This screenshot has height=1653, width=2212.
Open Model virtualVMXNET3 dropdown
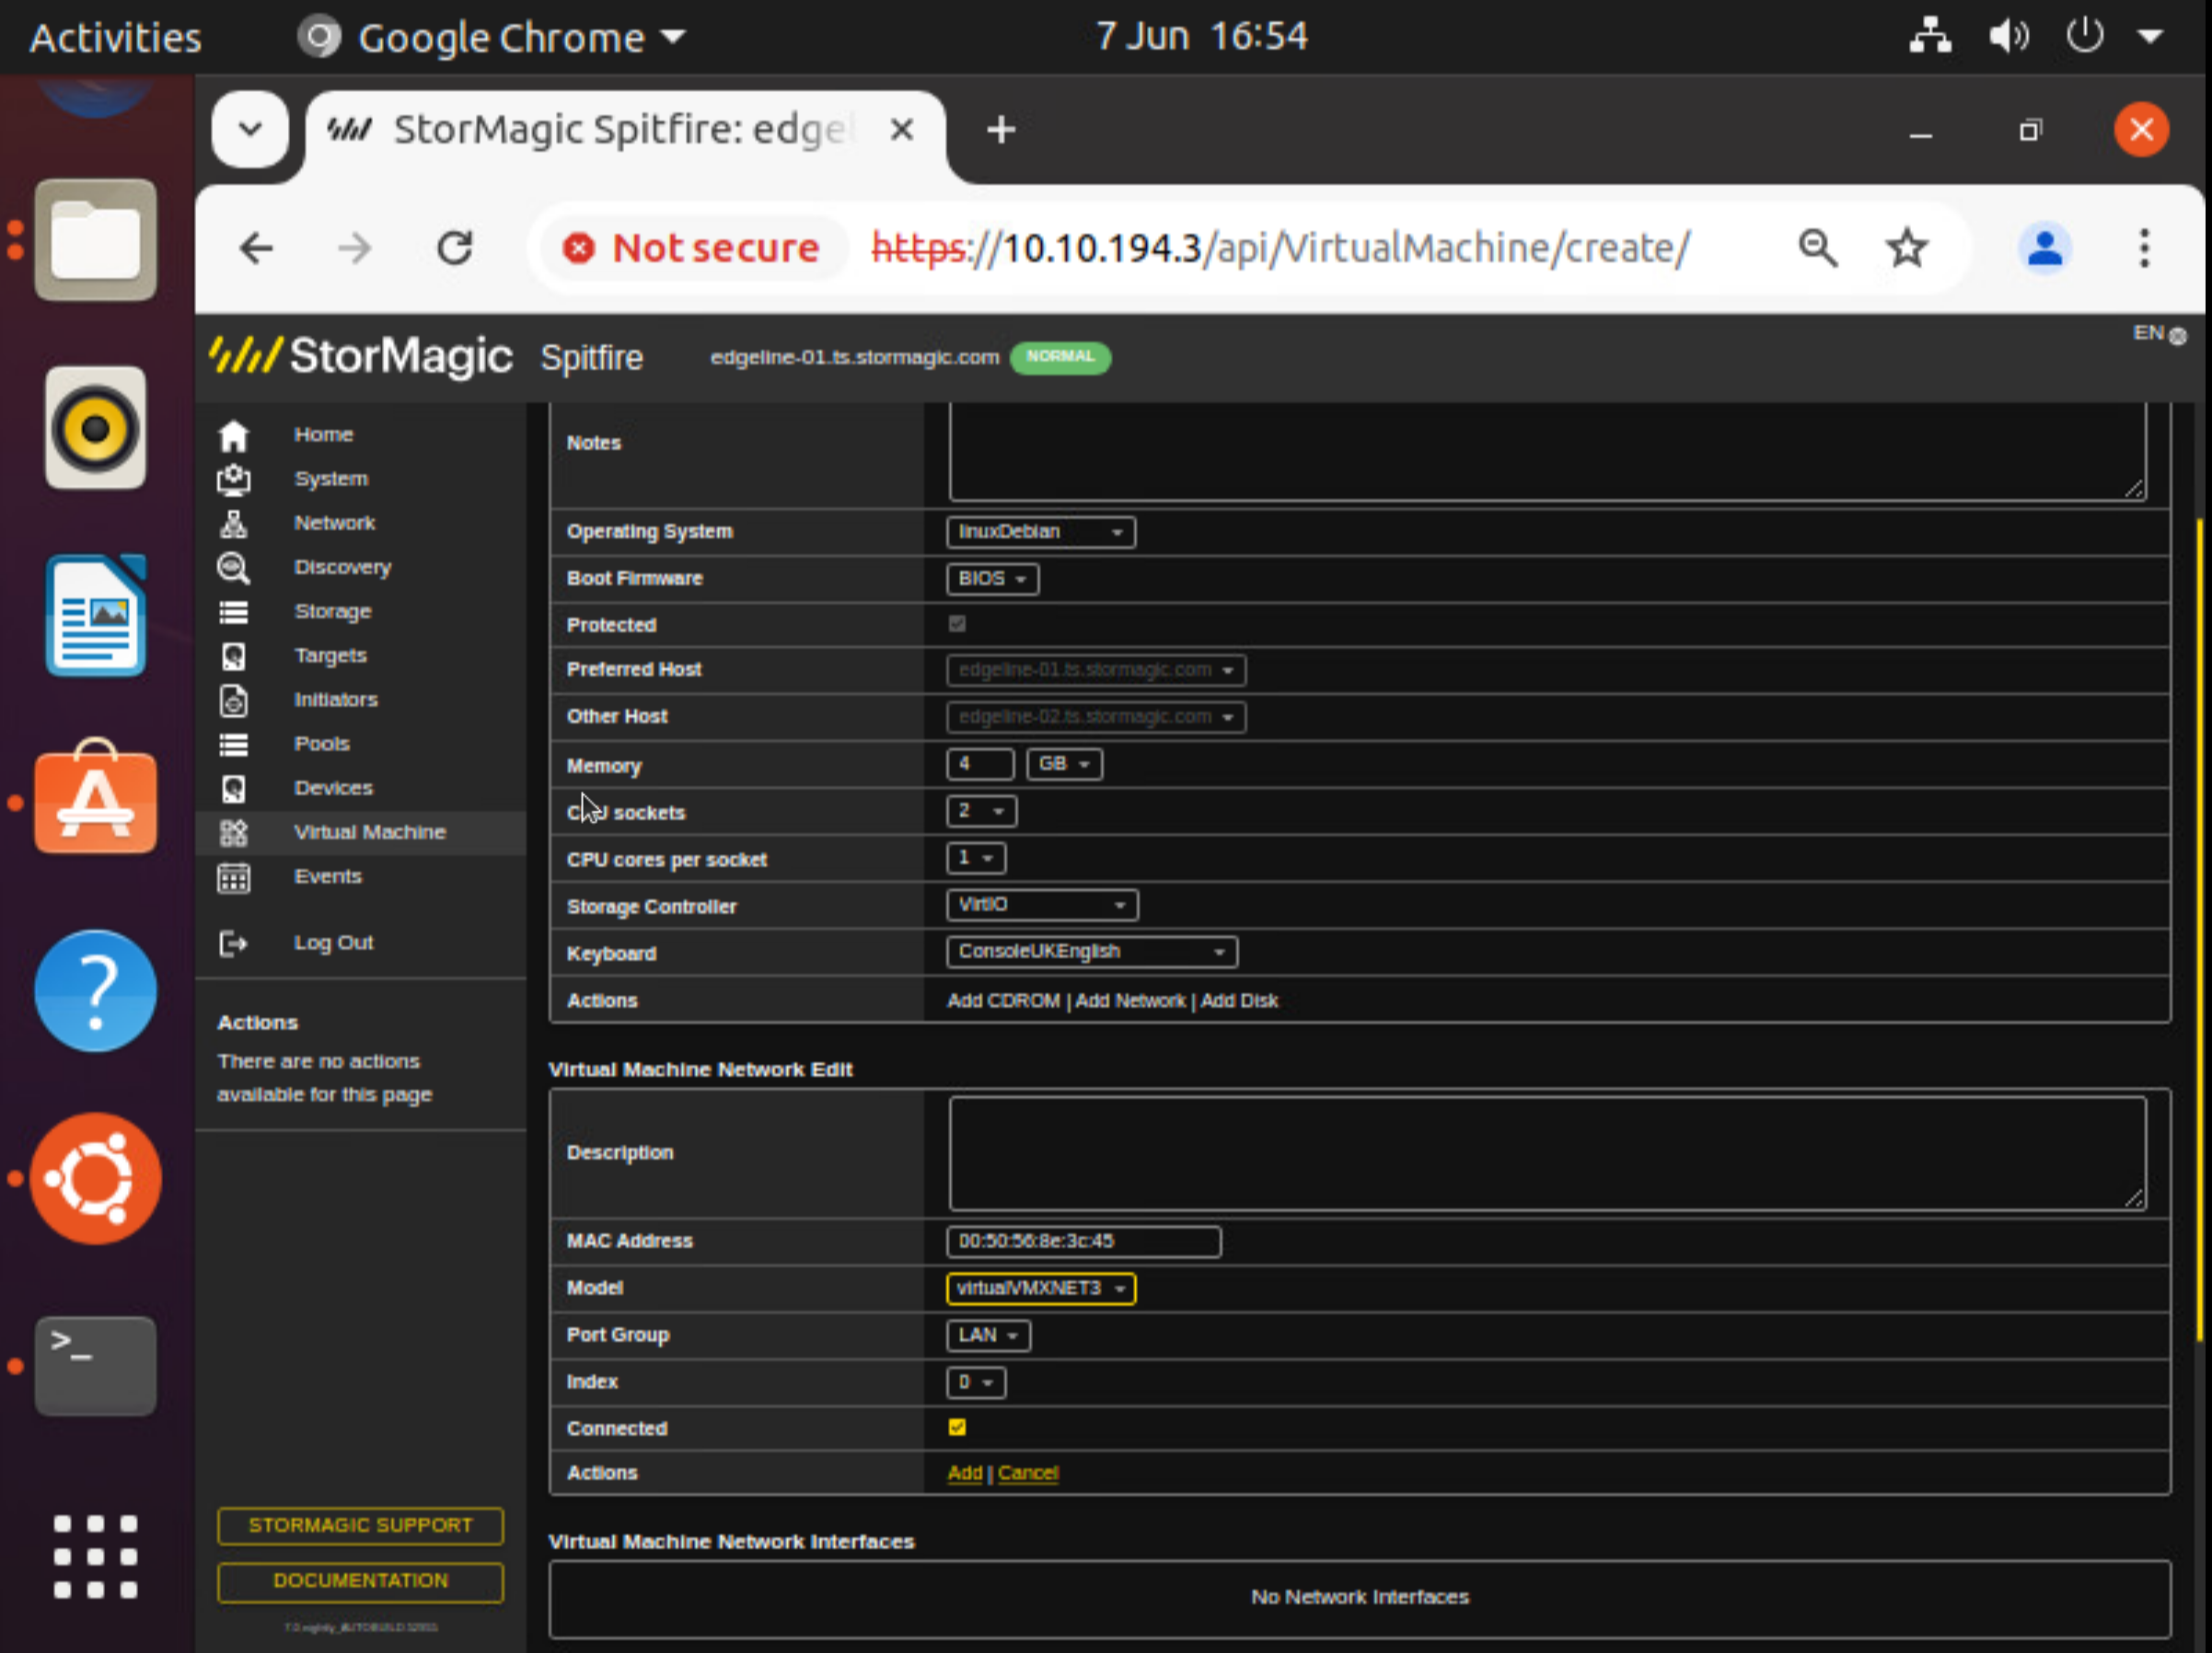click(x=1040, y=1288)
